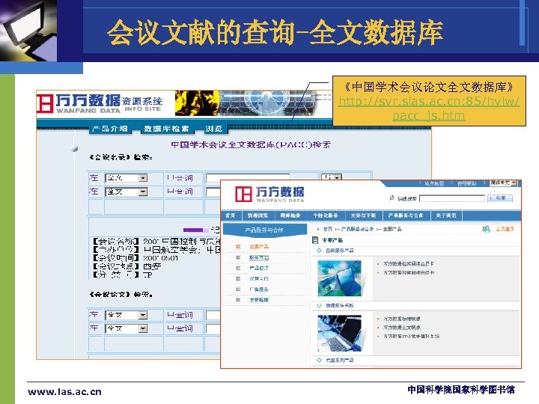Image resolution: width=539 pixels, height=404 pixels.
Task: Click the bullet icon beside 广告服务 in the sidebar
Action: coord(238,290)
